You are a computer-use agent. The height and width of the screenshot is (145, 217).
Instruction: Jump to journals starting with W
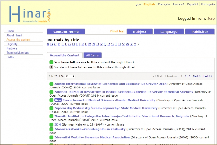127,44
